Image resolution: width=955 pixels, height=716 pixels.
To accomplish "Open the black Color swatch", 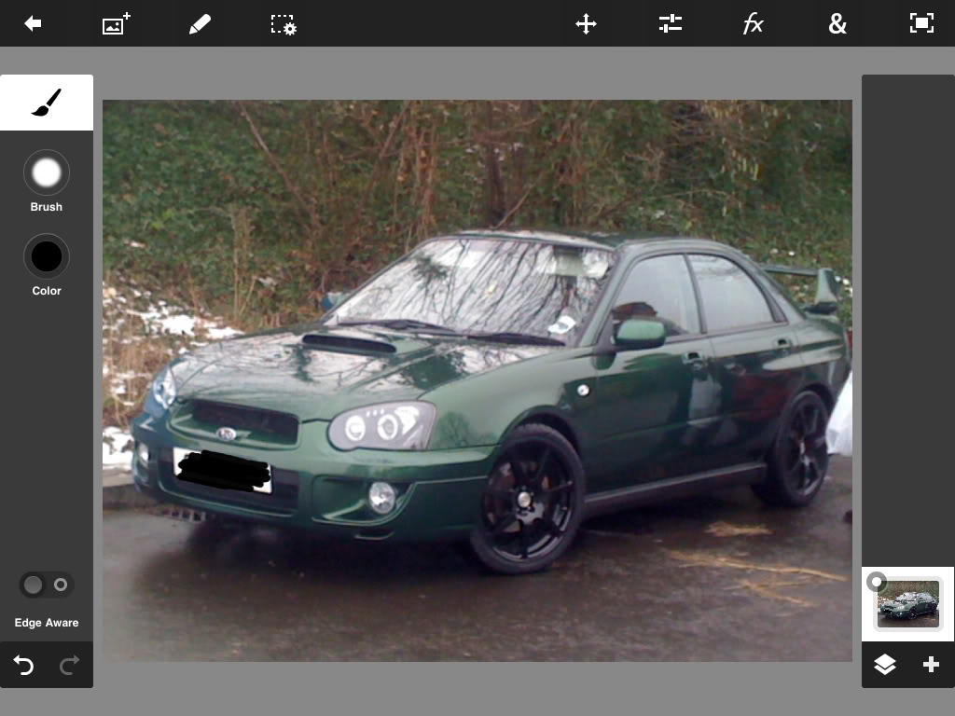I will [x=47, y=256].
